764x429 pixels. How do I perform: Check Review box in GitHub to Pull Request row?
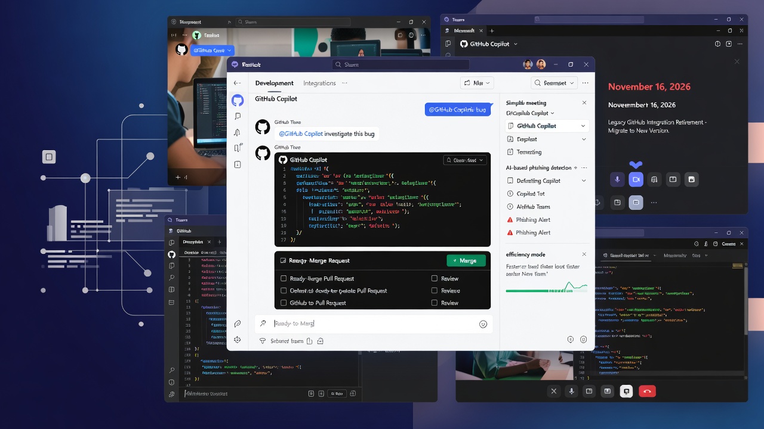(435, 303)
